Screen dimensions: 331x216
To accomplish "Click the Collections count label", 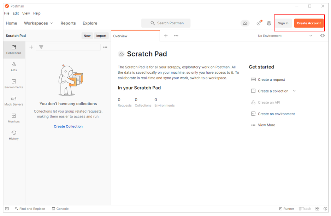I will pos(143,106).
